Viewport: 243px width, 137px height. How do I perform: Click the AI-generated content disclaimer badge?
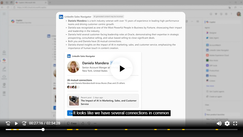pyautogui.click(x=108, y=16)
